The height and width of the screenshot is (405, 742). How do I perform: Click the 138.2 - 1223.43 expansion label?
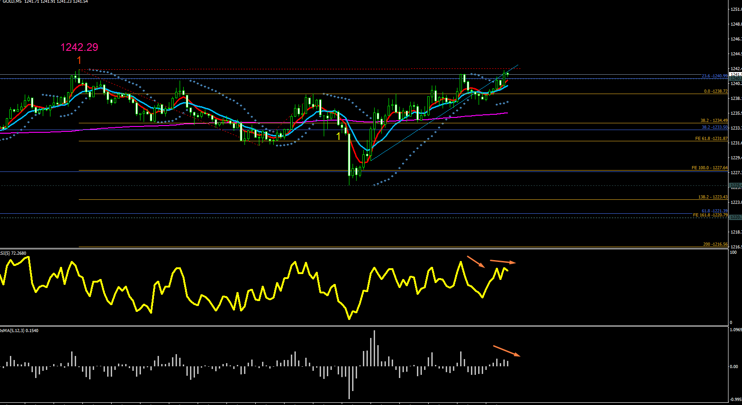(x=713, y=197)
